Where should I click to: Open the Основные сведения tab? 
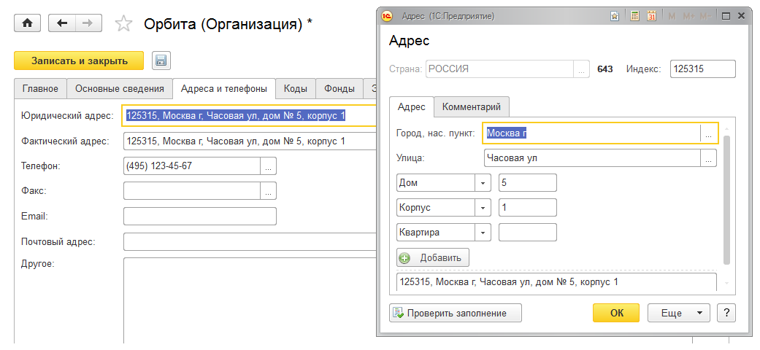click(x=120, y=89)
